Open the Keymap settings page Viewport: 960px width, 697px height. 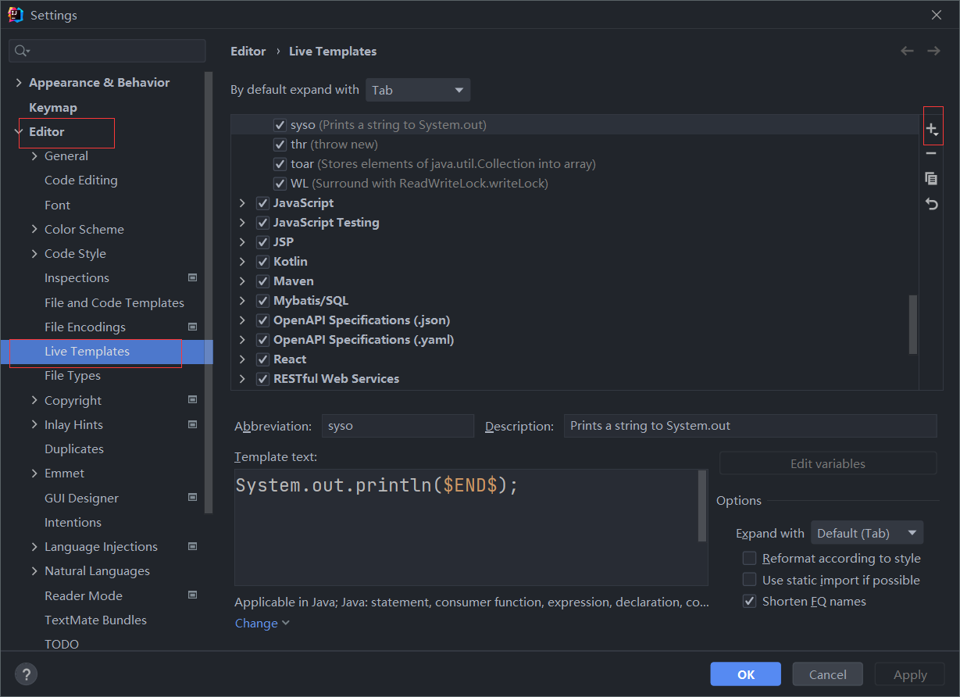[x=53, y=107]
